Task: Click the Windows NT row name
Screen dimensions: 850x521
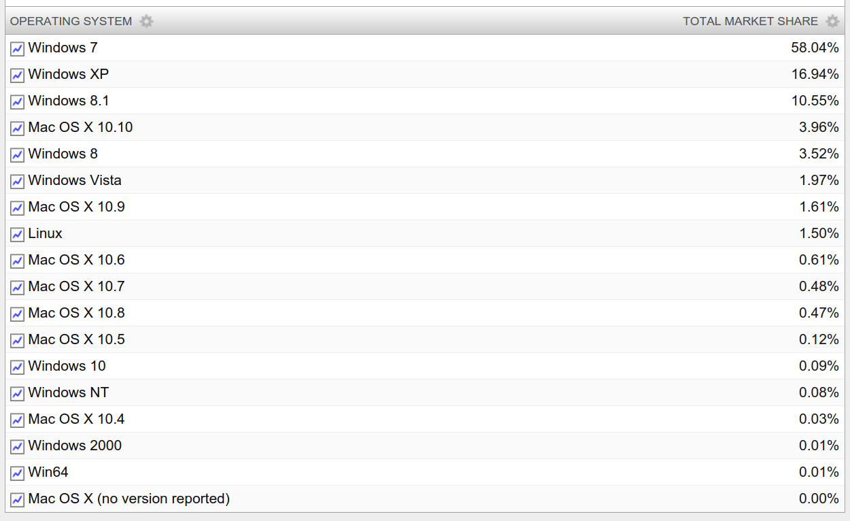Action: [x=68, y=393]
